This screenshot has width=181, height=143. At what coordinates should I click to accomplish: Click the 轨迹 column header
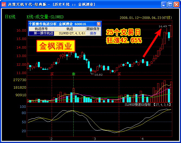click(x=70, y=29)
